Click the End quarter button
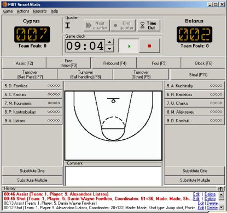 123,26
